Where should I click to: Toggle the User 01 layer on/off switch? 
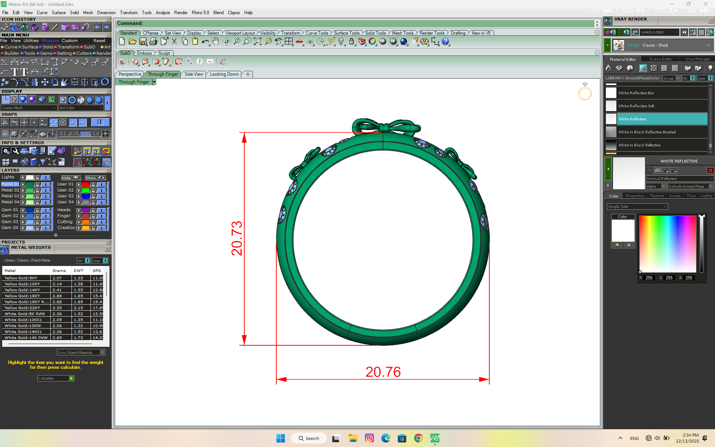pyautogui.click(x=101, y=184)
